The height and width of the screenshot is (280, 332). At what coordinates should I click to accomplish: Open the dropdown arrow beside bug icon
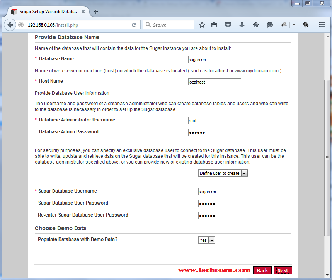(294, 25)
